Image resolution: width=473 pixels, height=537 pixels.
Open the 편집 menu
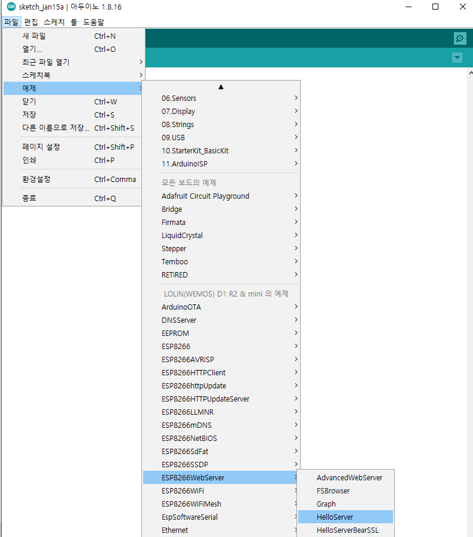click(x=31, y=22)
